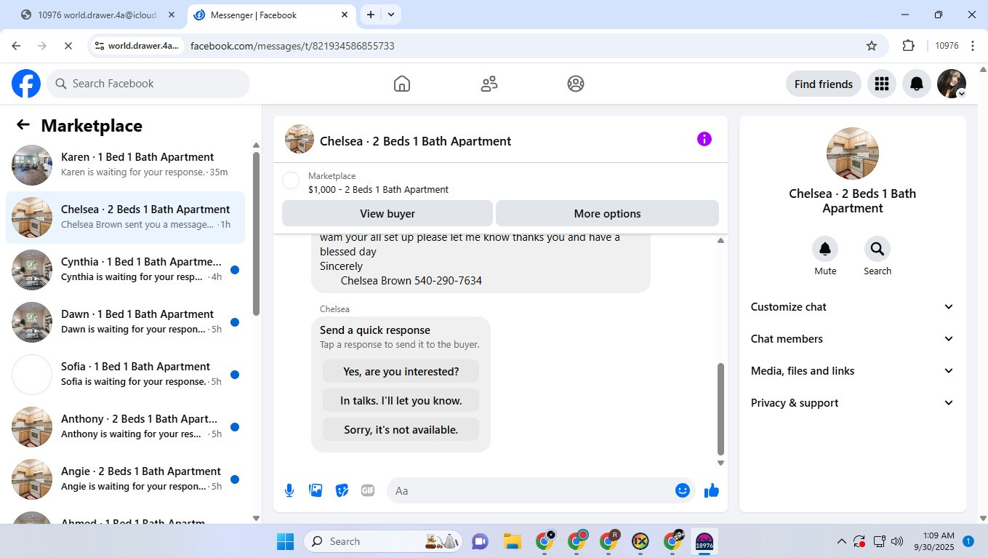Viewport: 988px width, 558px height.
Task: Open the emoji picker smiley icon
Action: coord(683,490)
